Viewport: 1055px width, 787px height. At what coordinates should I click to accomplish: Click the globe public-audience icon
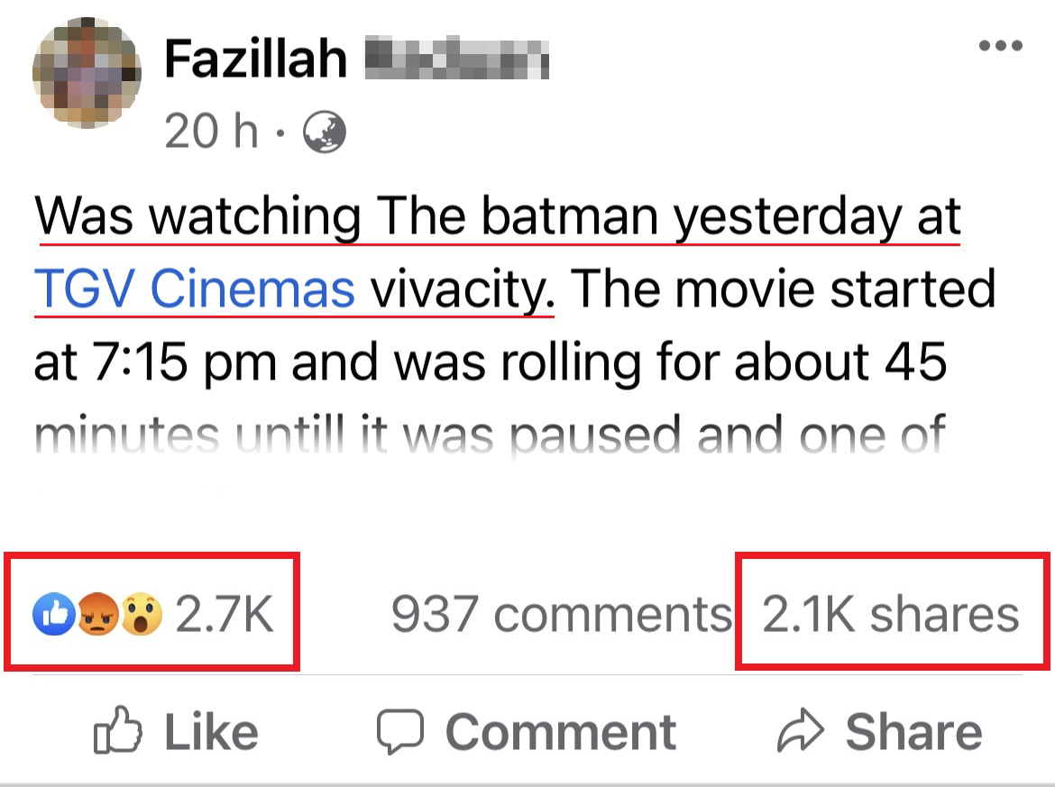point(325,133)
